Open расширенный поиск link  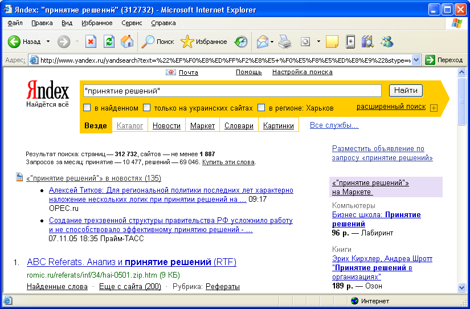coord(391,107)
